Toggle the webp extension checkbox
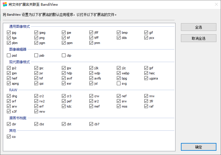 click(119, 73)
